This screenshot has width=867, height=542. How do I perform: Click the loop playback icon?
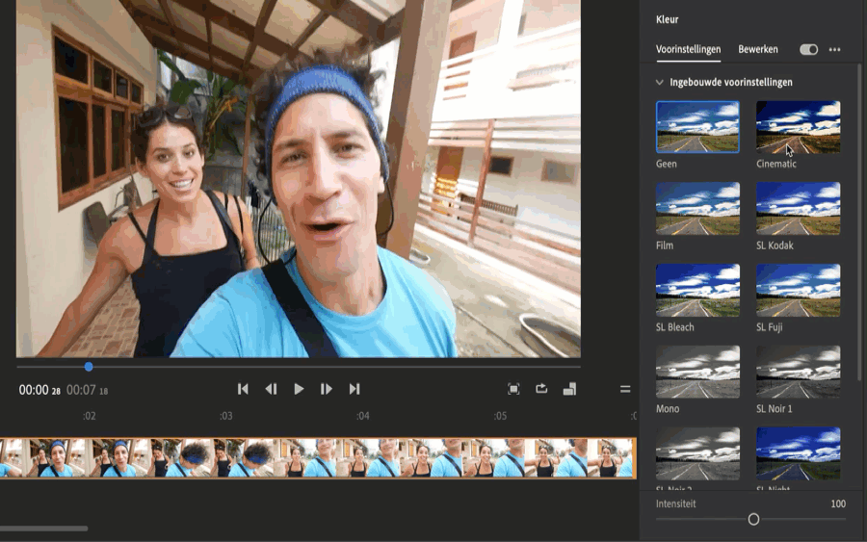(541, 389)
